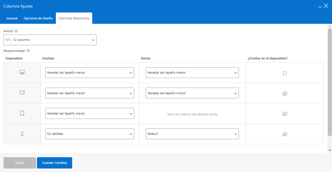The image size is (332, 172).
Task: Minimize the Columna Ajustes dialog
Action: [x=320, y=7]
